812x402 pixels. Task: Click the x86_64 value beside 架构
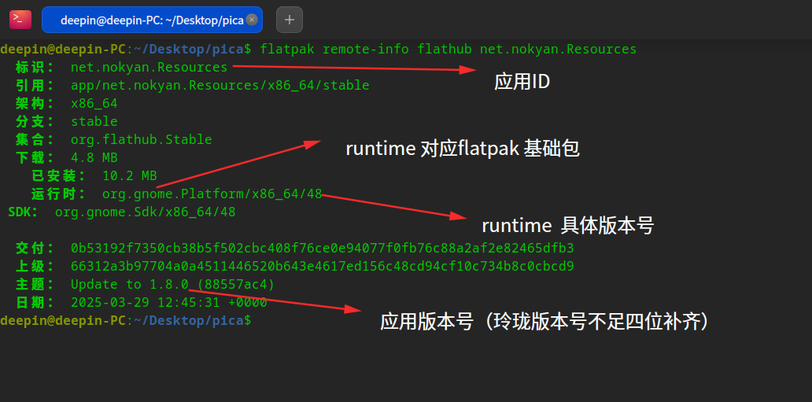click(x=94, y=103)
